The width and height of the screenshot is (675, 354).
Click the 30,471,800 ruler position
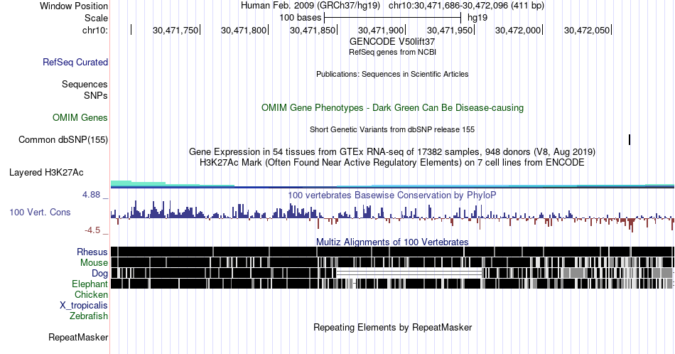pos(244,30)
